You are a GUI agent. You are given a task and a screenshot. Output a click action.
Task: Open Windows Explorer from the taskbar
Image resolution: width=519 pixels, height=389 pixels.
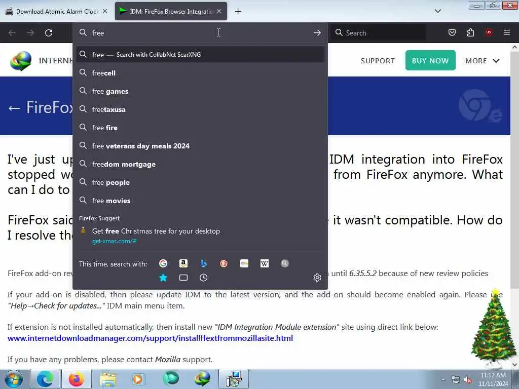pos(108,379)
